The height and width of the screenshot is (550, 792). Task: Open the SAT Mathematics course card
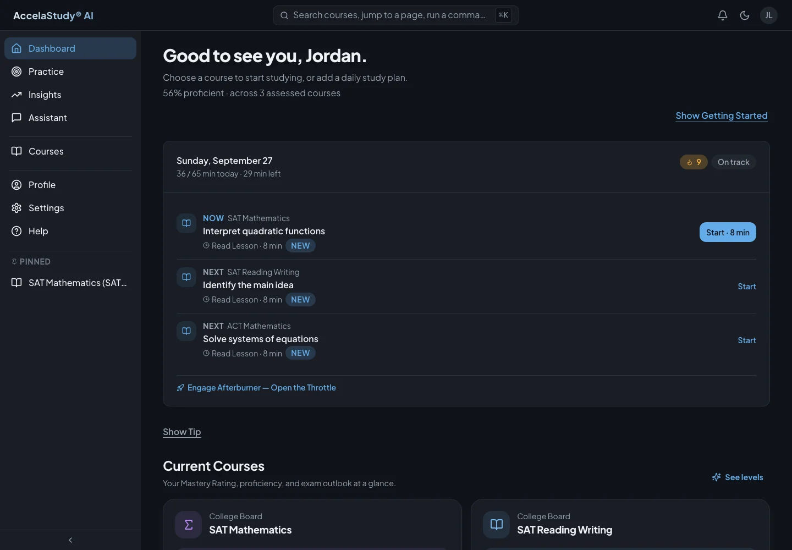312,525
